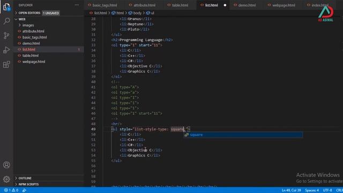Open the Explorer view icon

[6, 7]
